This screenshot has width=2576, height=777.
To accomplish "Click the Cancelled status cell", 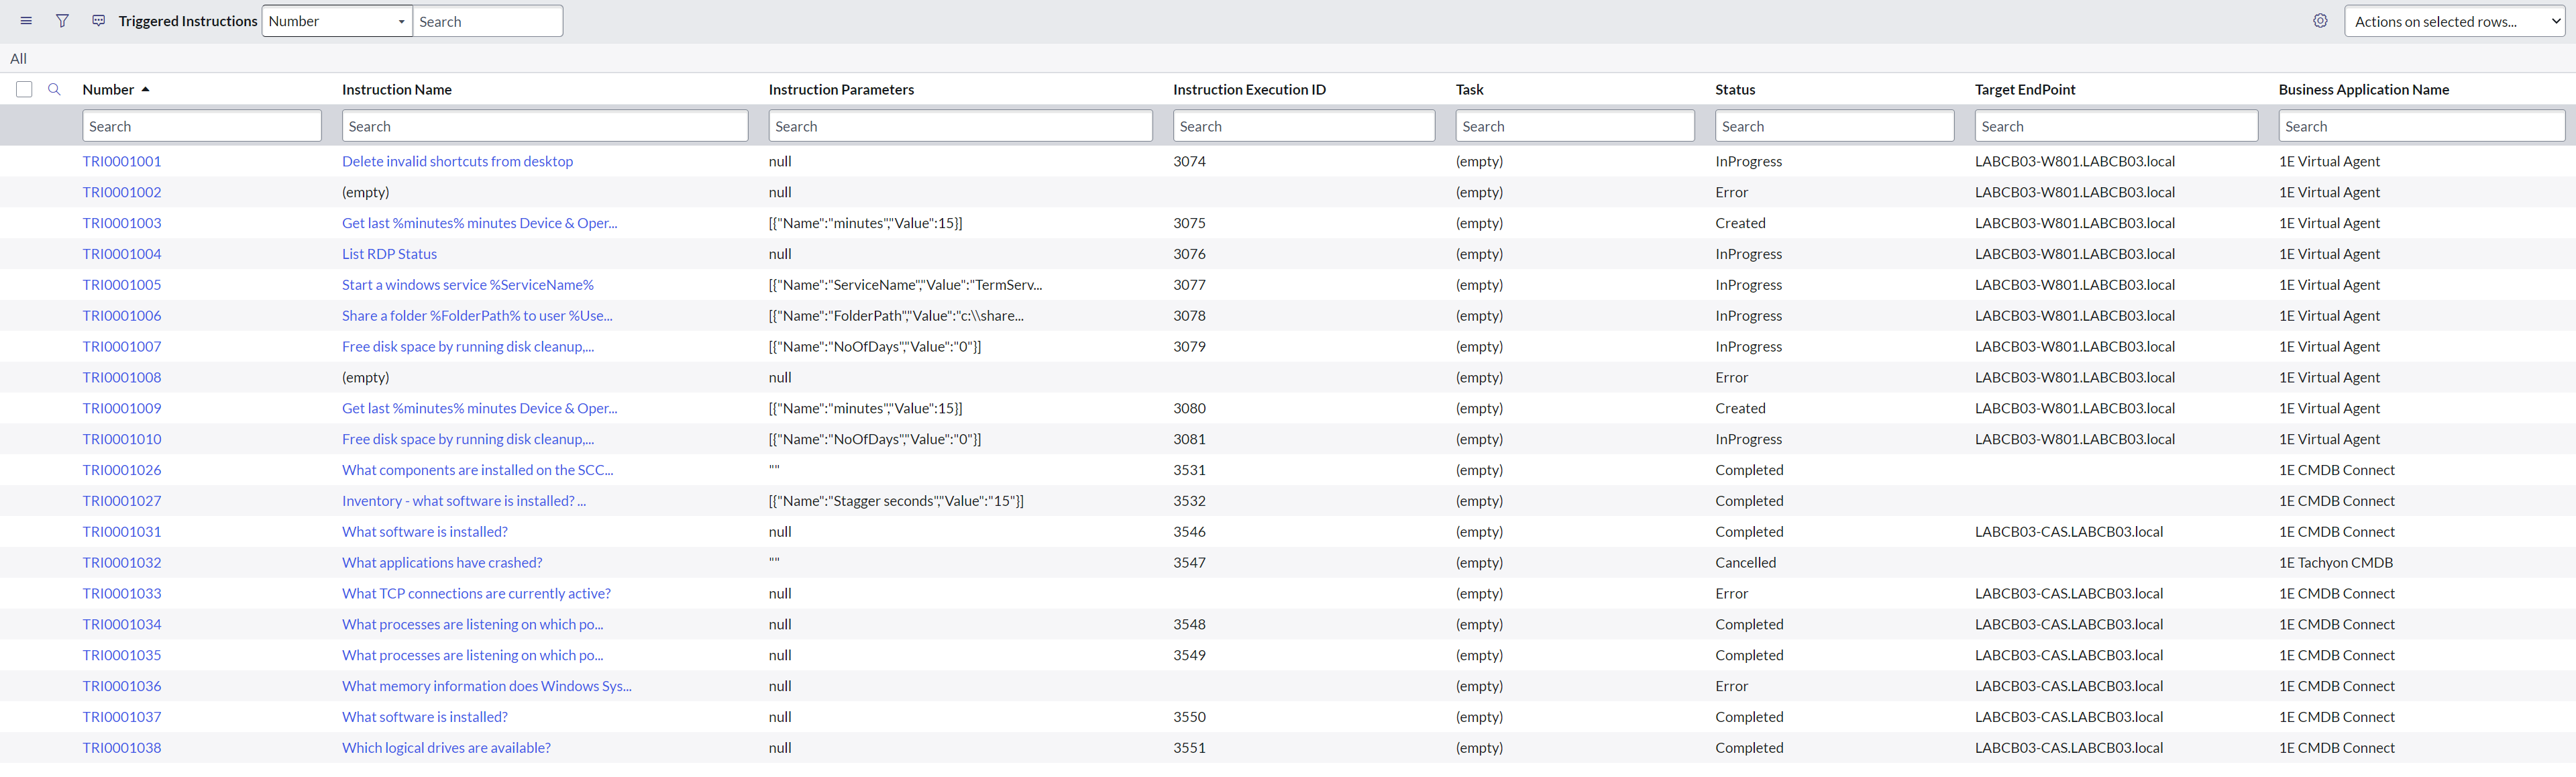I will pos(1746,563).
